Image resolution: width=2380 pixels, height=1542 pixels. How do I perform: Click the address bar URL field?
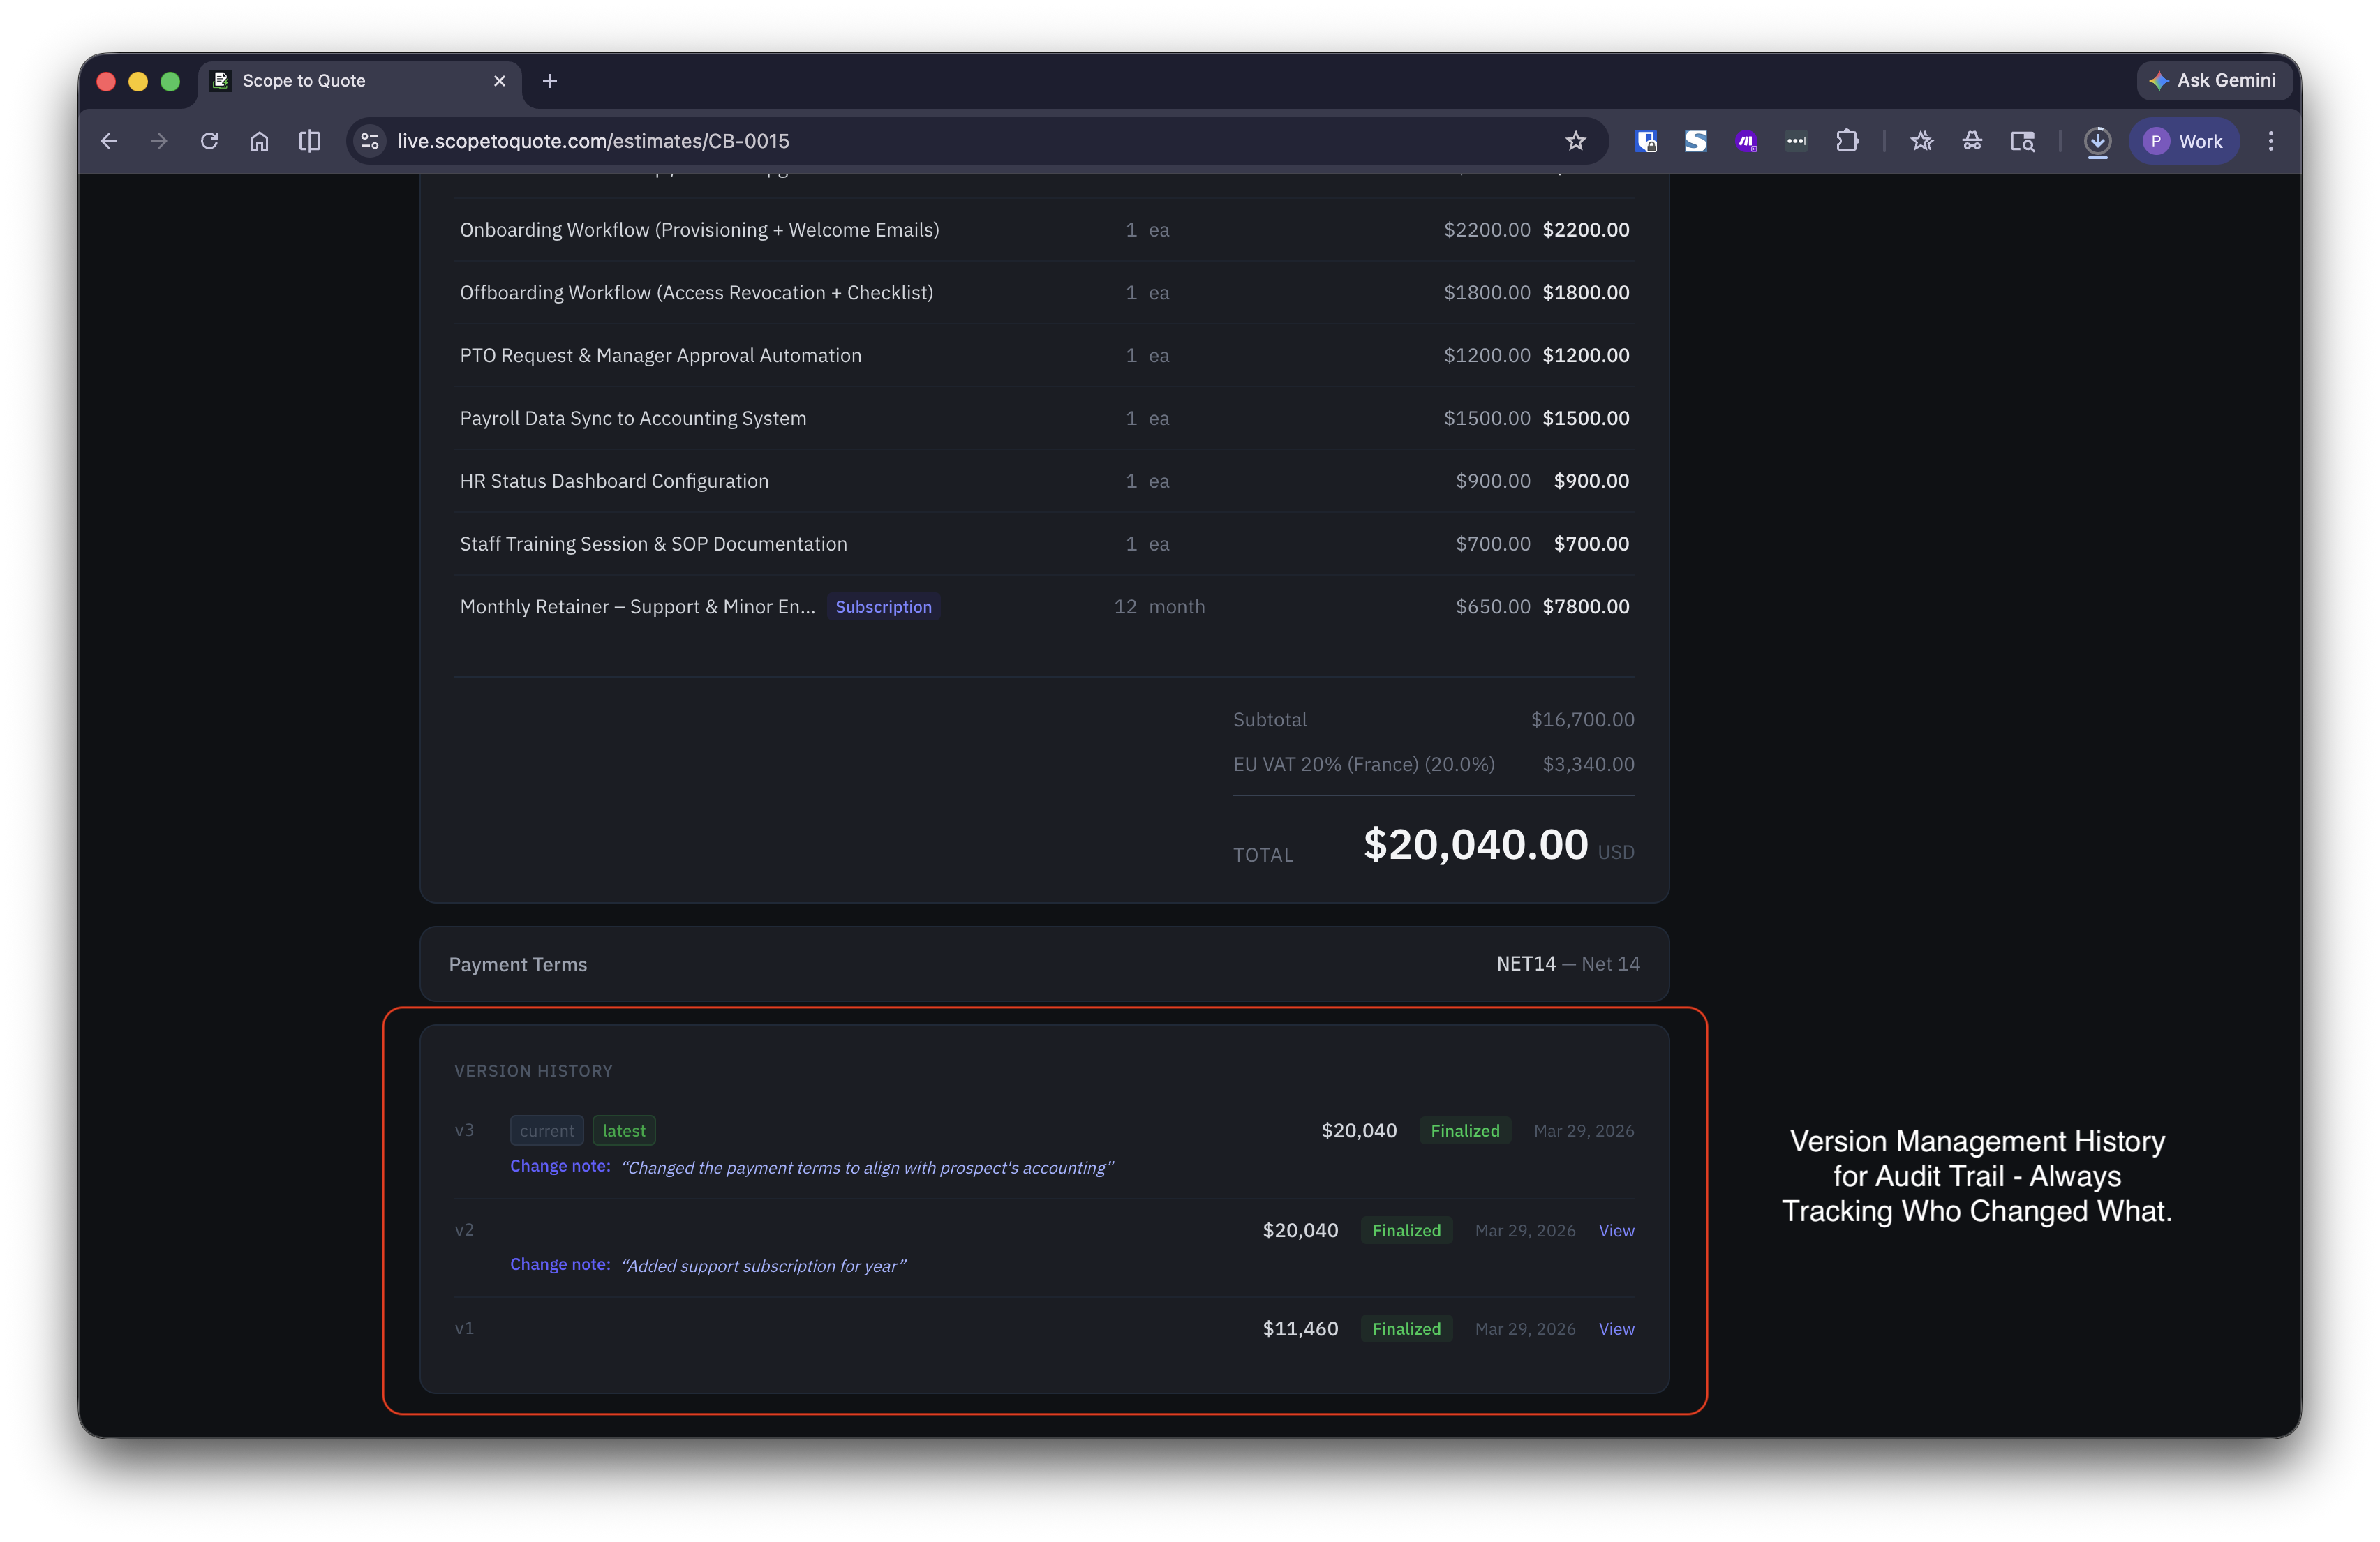coord(900,141)
